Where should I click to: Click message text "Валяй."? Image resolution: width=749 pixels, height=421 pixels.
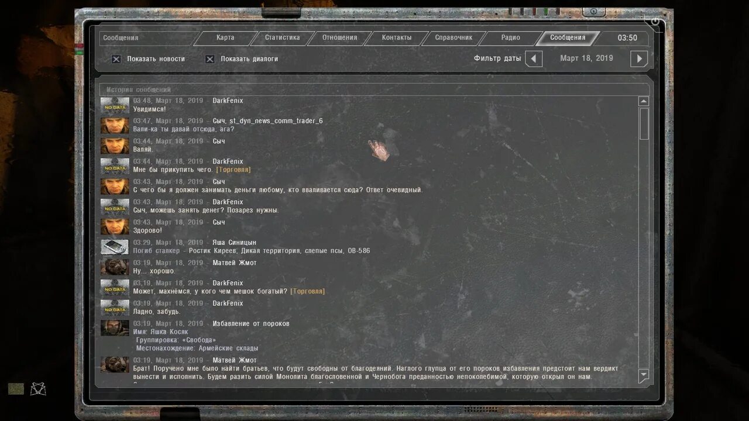pos(143,150)
